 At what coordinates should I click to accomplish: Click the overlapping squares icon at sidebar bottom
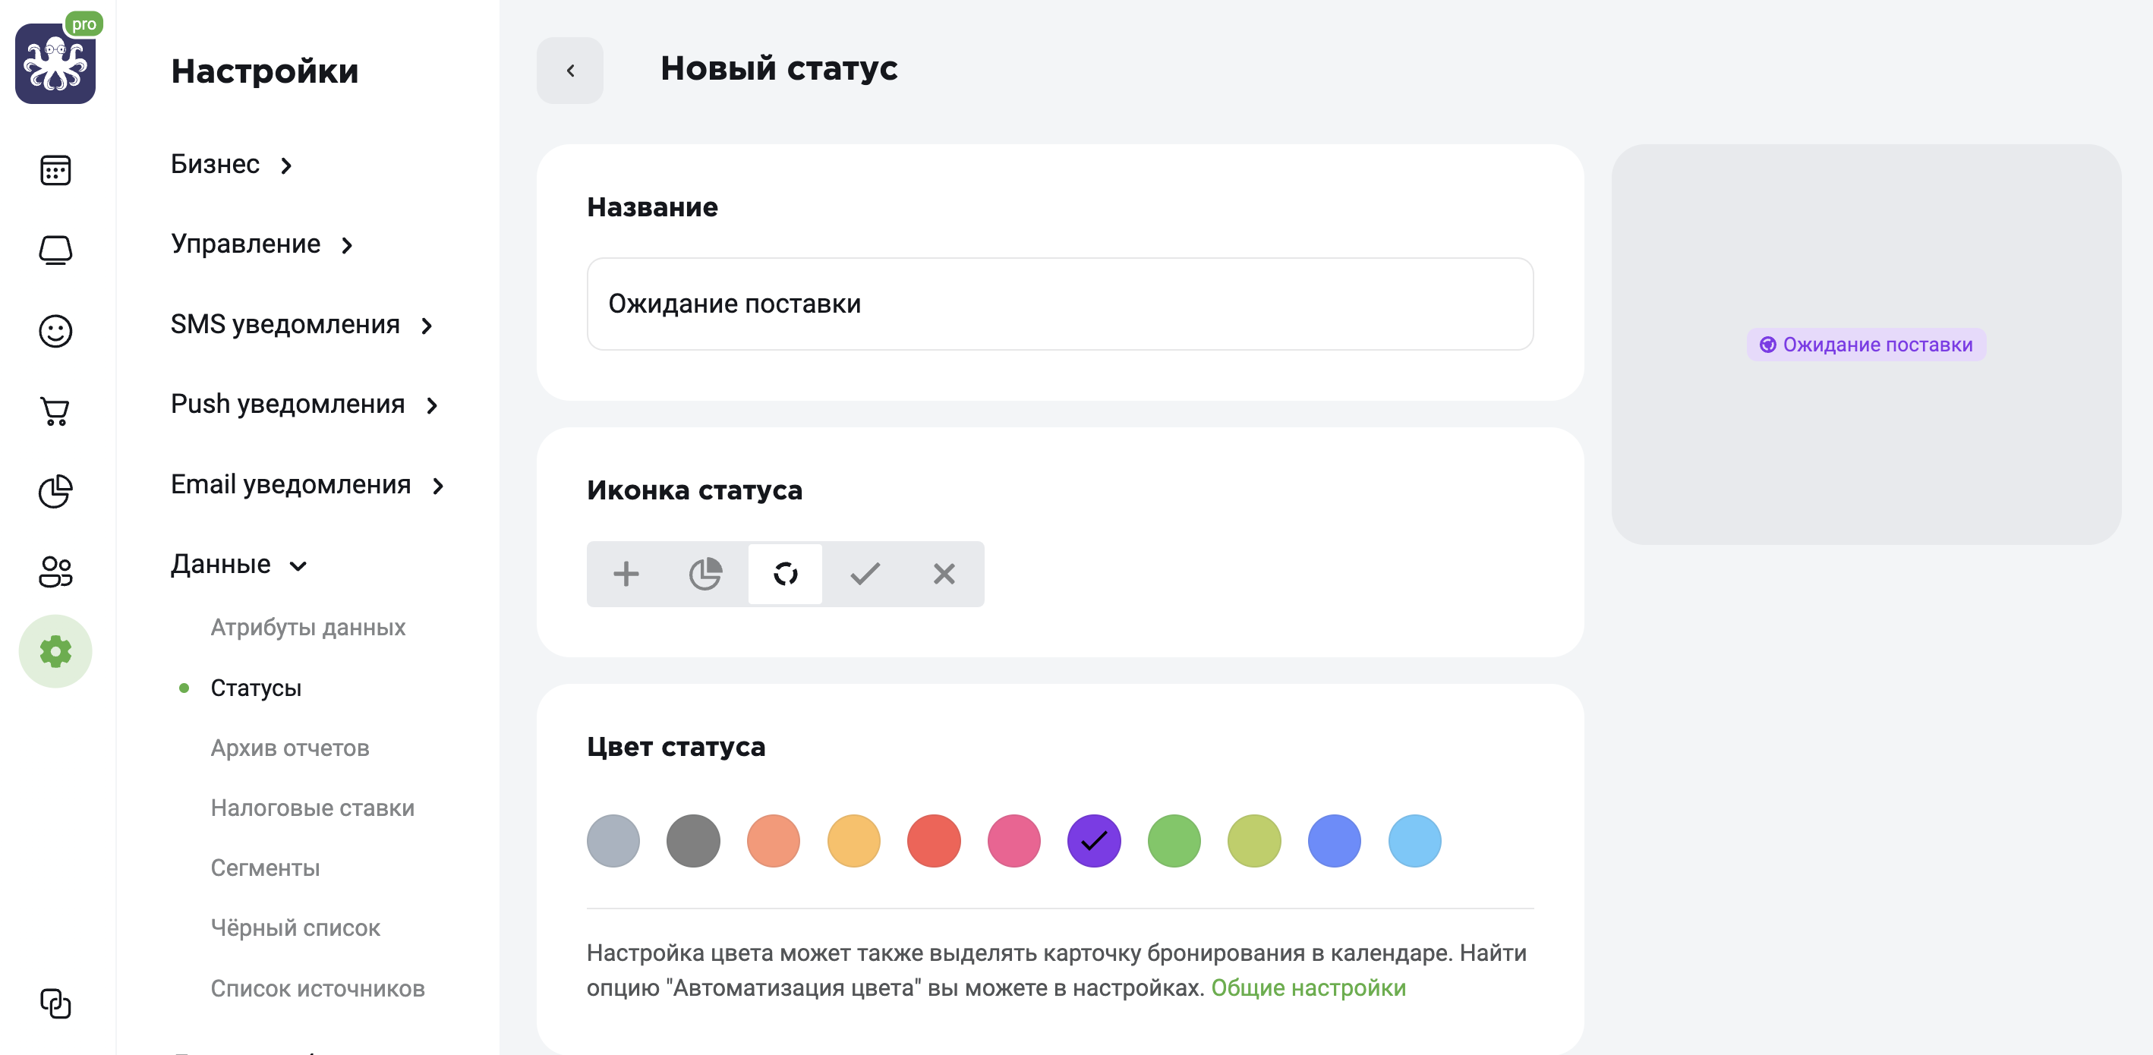coord(55,1003)
